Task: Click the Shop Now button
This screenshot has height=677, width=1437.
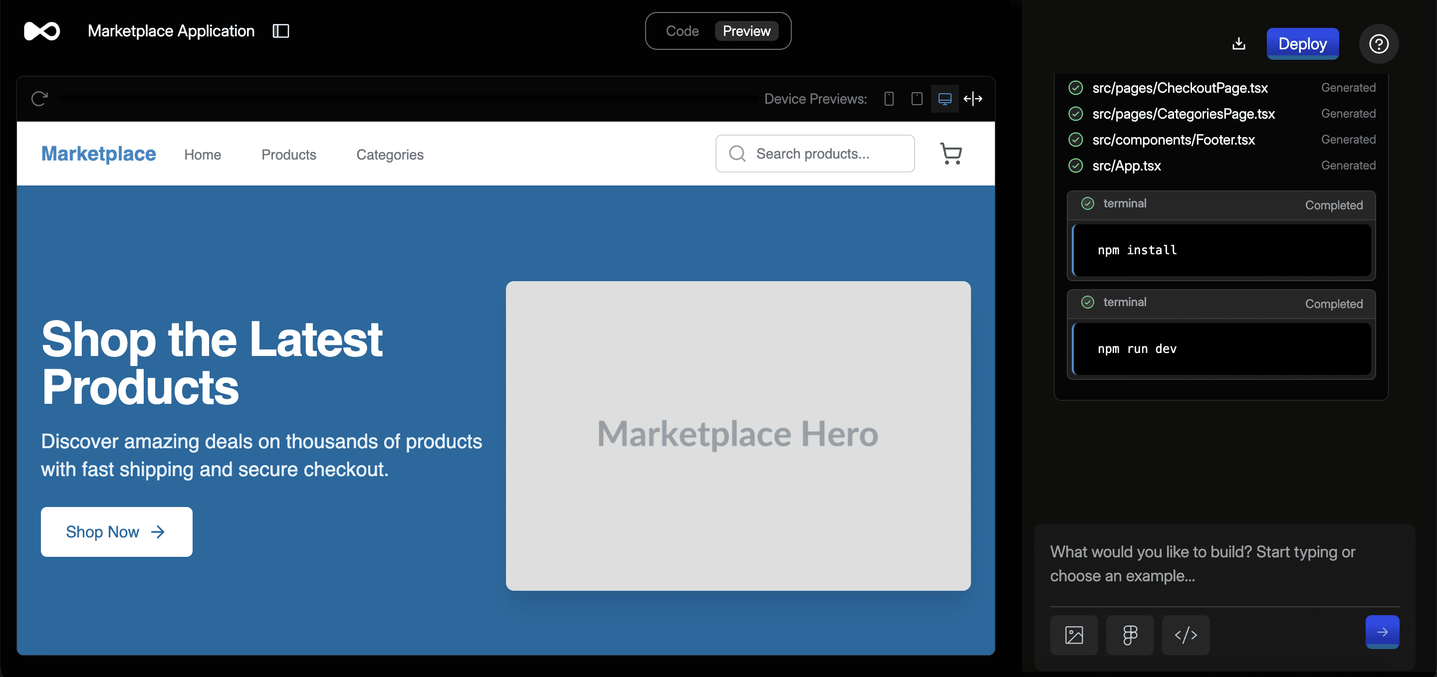Action: tap(116, 531)
